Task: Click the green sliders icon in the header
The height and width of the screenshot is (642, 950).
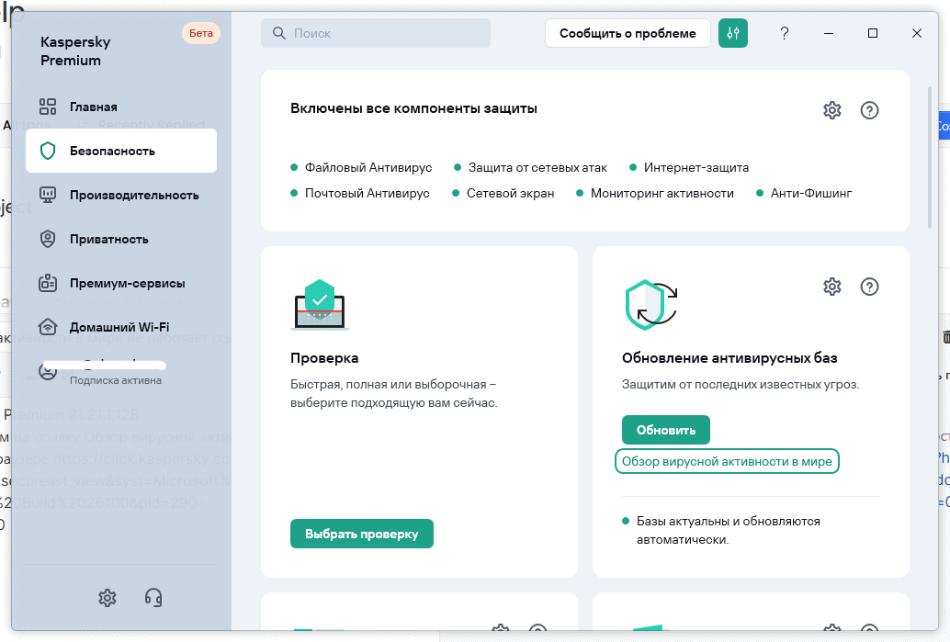Action: tap(733, 33)
